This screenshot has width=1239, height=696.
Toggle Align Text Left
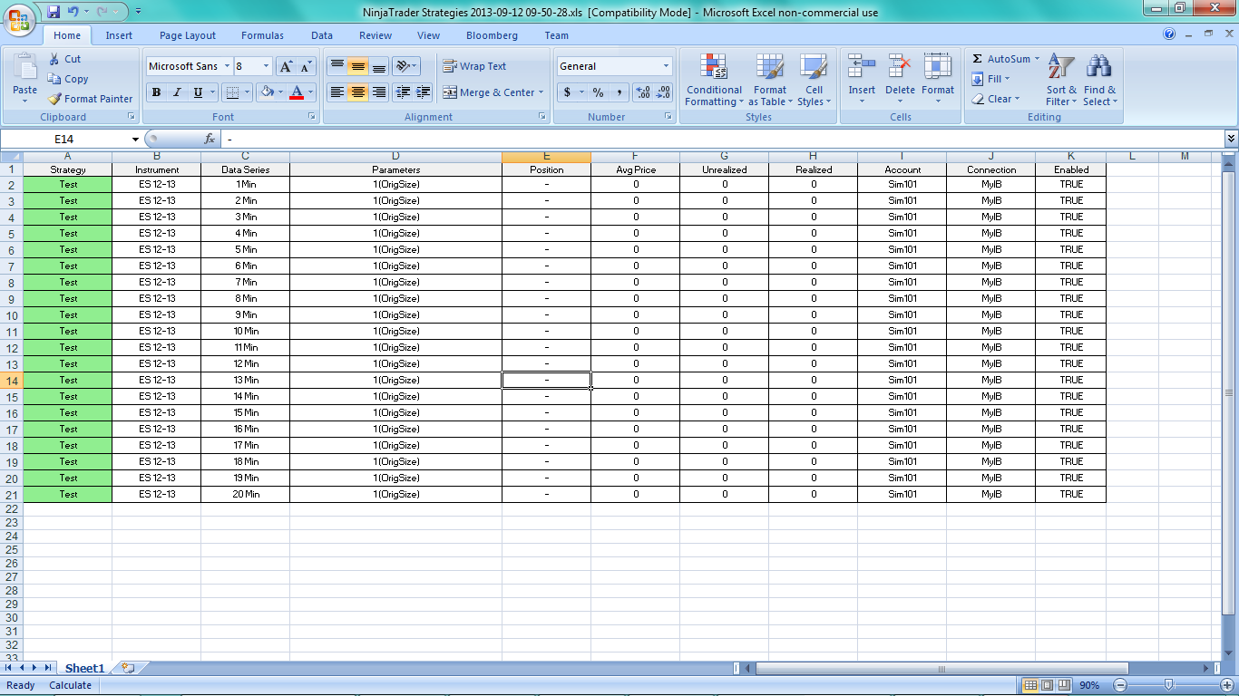(x=337, y=92)
